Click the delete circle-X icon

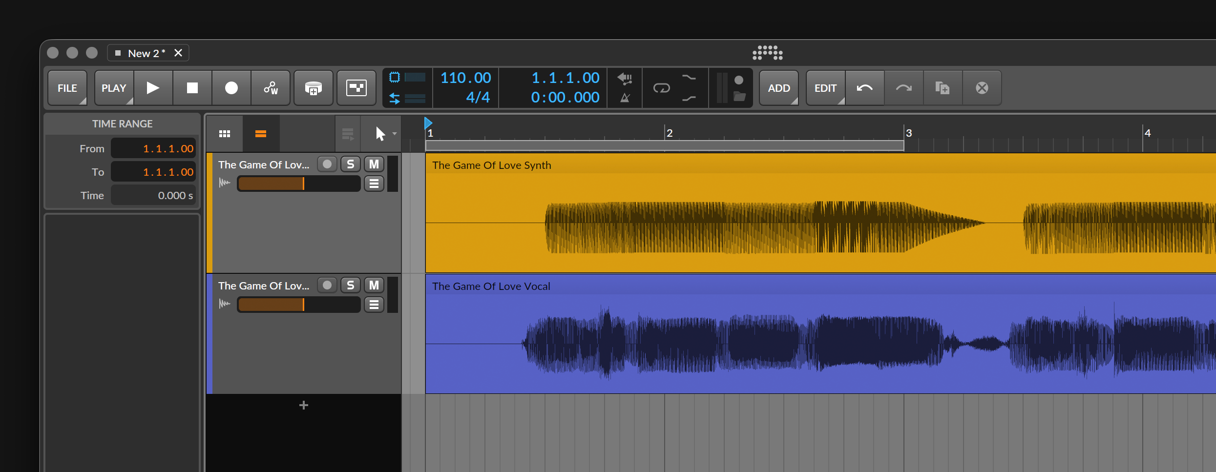pos(982,88)
